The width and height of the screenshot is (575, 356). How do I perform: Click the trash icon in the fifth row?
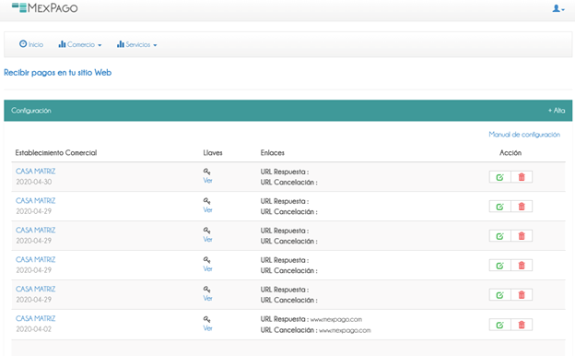[522, 295]
